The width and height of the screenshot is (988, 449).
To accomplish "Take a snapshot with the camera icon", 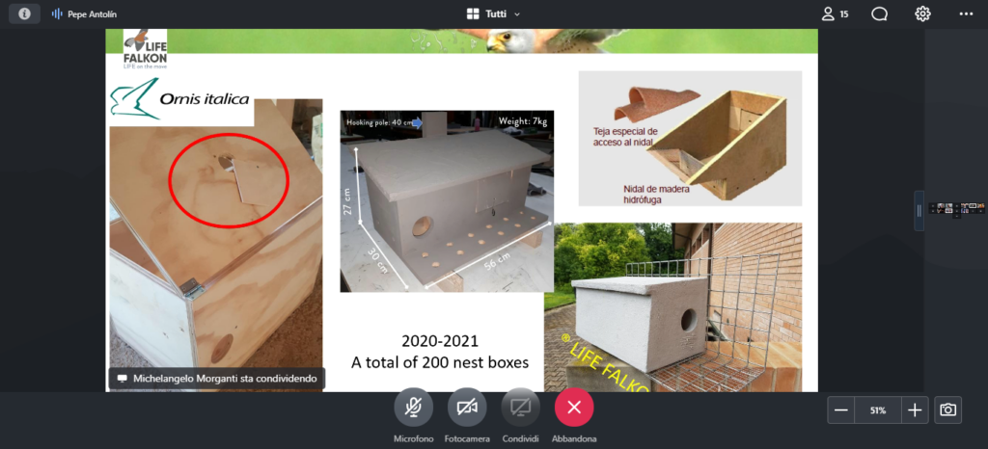I will tap(947, 410).
